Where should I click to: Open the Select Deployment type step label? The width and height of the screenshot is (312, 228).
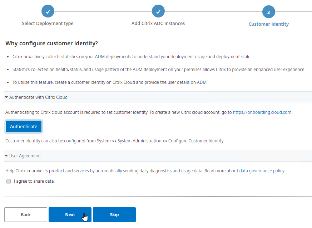coord(48,24)
